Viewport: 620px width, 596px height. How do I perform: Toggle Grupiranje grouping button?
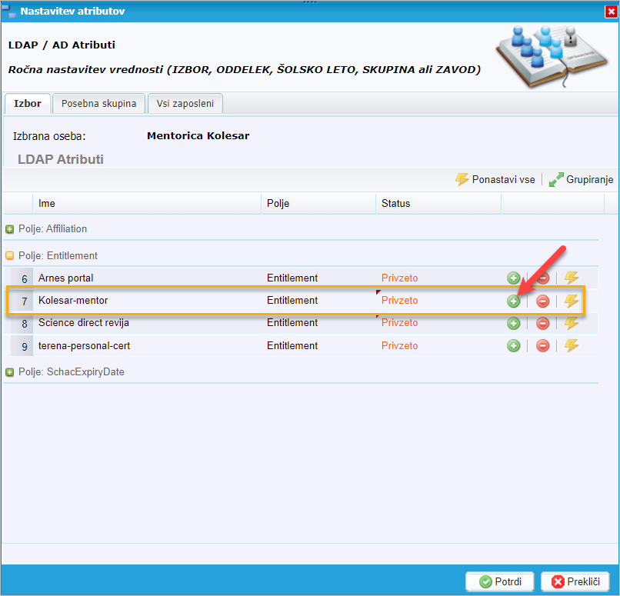coord(581,179)
